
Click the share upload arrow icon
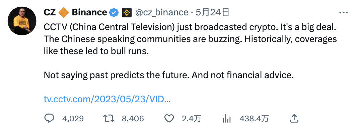point(294,118)
